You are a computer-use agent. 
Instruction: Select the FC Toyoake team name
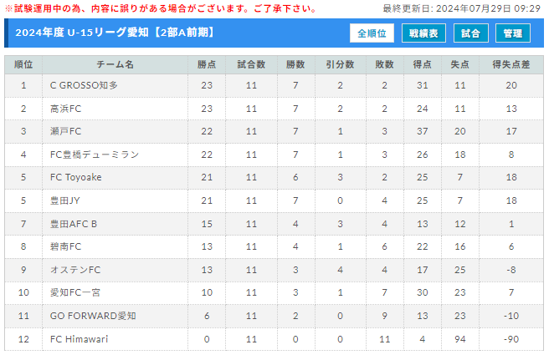[x=75, y=177]
